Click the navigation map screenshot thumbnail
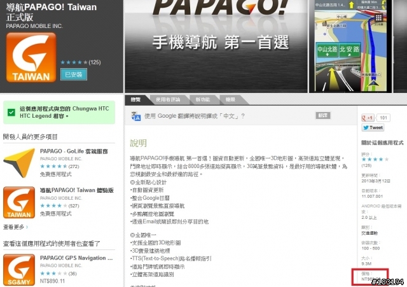407x287 pixels. pyautogui.click(x=350, y=46)
